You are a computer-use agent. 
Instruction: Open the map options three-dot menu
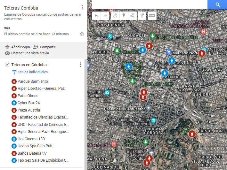(x=82, y=7)
